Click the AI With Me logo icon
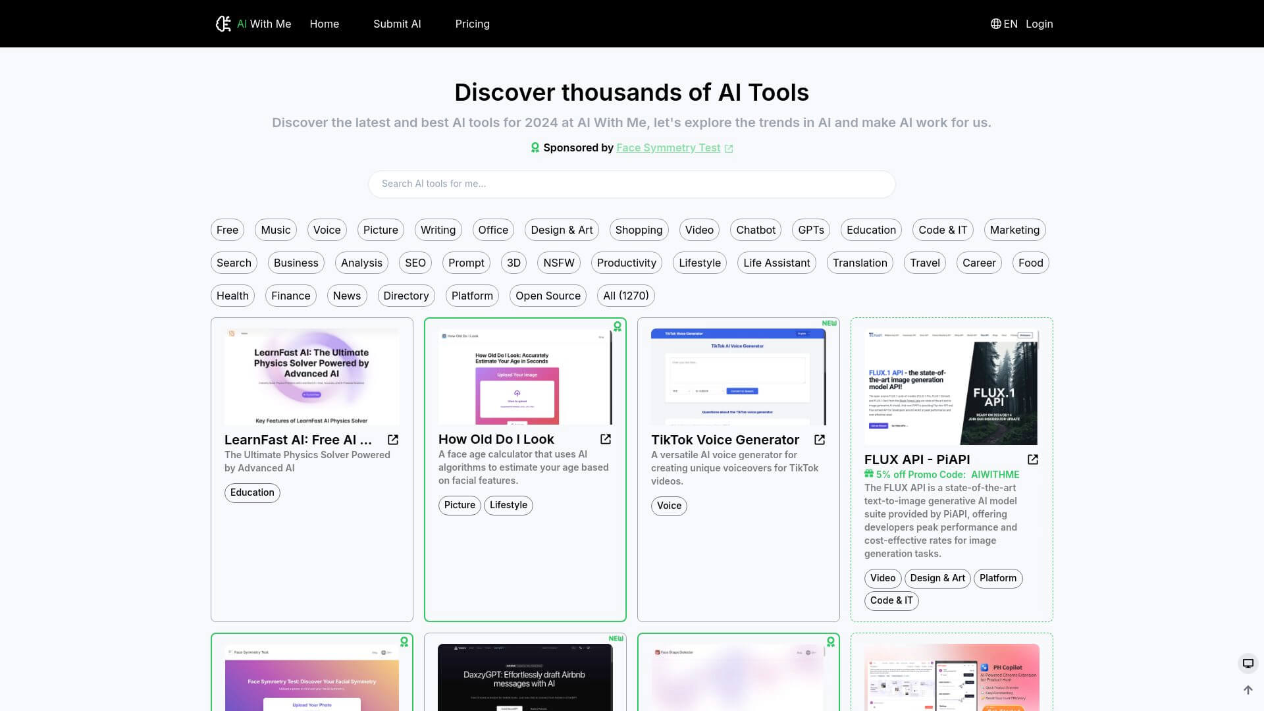 coord(223,24)
